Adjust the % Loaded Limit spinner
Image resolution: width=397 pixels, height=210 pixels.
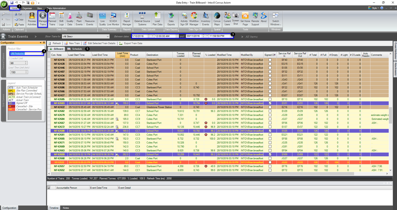coord(26,63)
